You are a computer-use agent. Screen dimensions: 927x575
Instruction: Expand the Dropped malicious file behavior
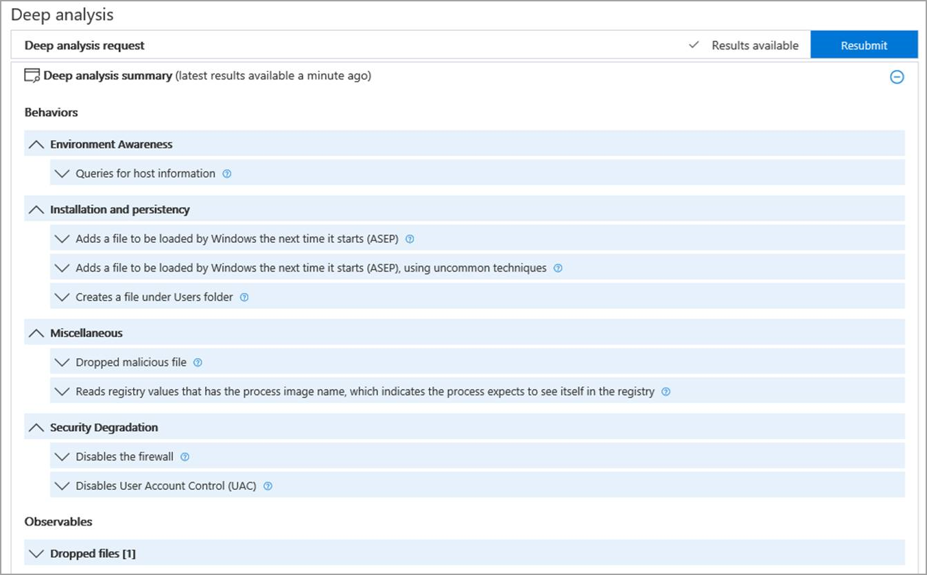(62, 362)
